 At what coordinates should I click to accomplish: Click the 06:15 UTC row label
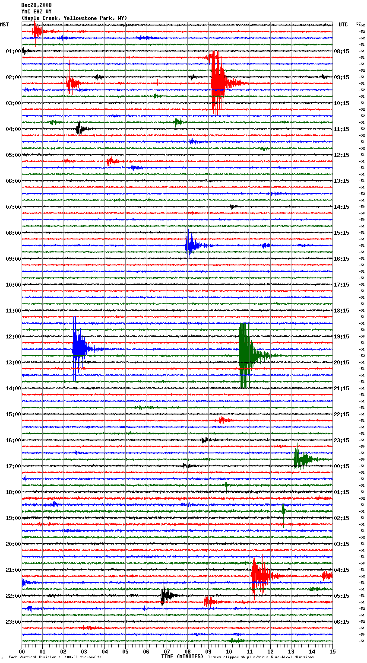click(342, 622)
